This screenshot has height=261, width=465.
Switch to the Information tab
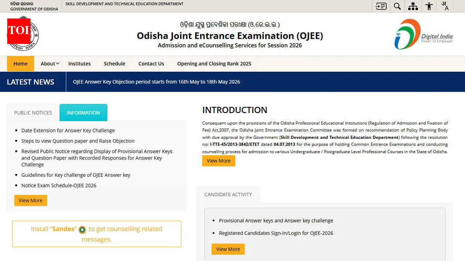pos(83,113)
